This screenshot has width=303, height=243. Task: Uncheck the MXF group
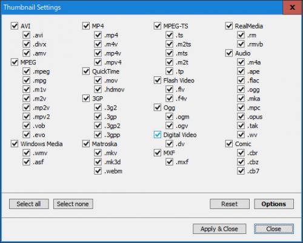[x=158, y=153]
